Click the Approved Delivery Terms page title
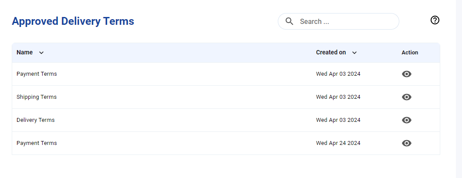Screen dimensions: 462x178 pyautogui.click(x=73, y=21)
